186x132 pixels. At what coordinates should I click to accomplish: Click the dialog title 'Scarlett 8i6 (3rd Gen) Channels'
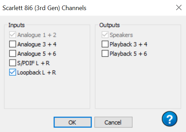(x=44, y=8)
